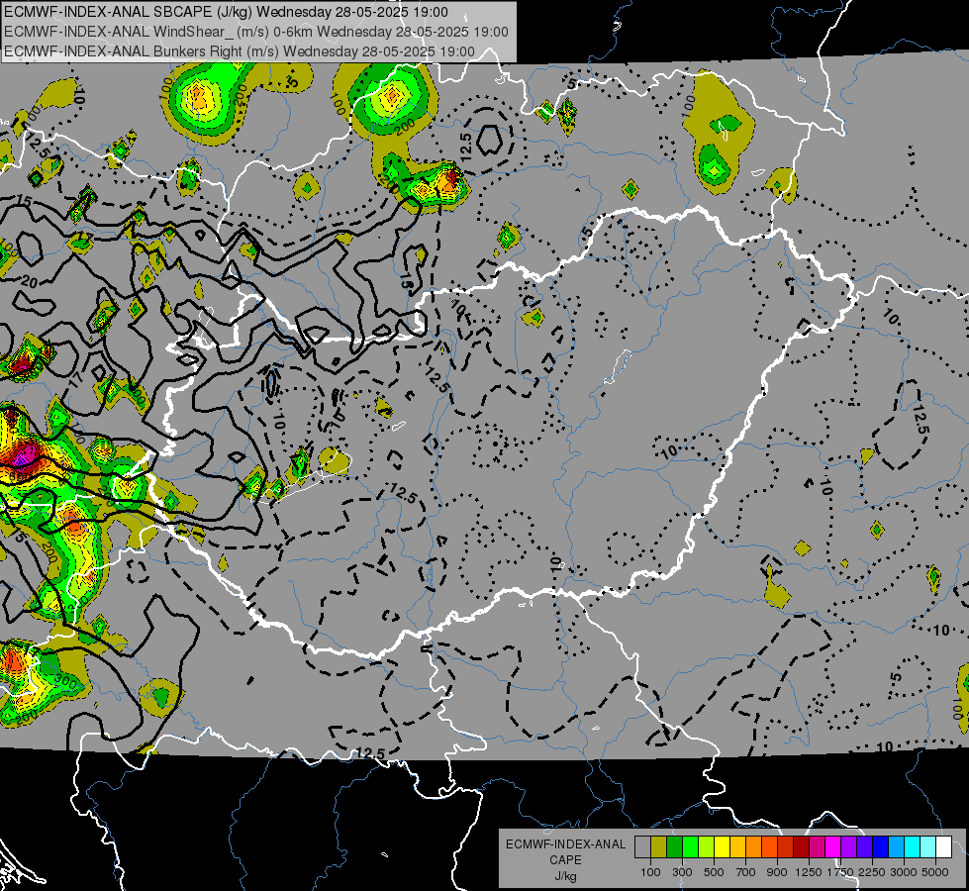Select the dark green legend swatch

[x=674, y=846]
